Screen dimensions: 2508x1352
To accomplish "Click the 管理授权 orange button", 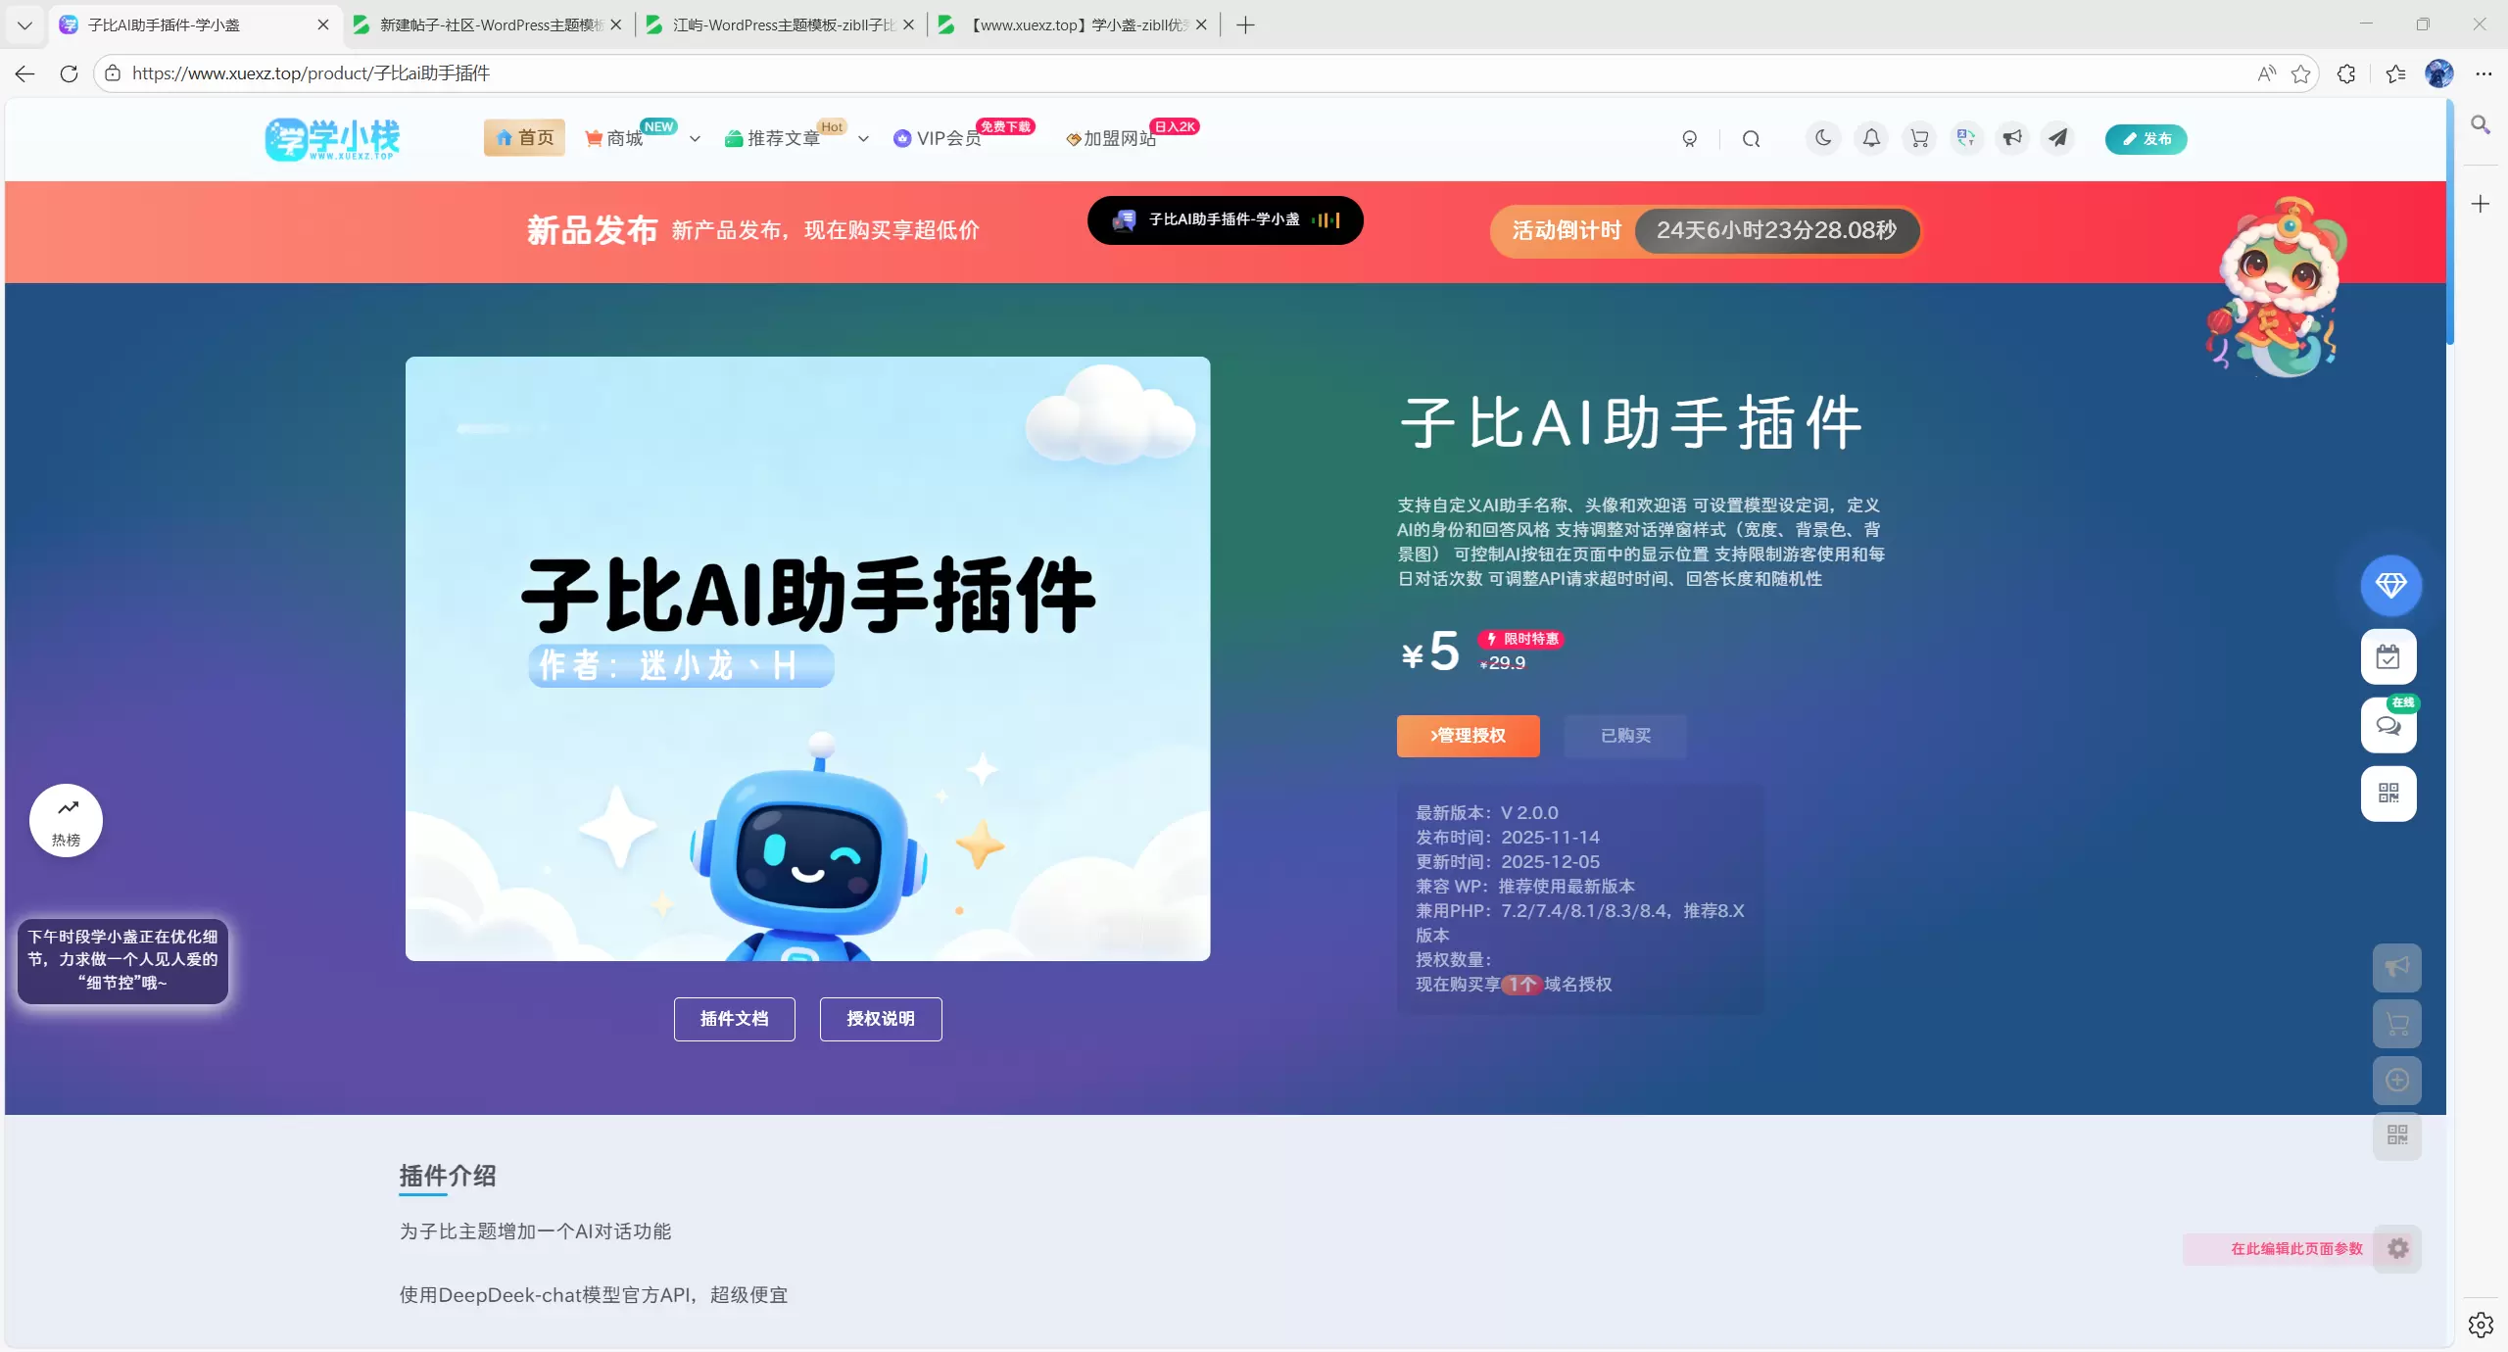I will point(1468,736).
